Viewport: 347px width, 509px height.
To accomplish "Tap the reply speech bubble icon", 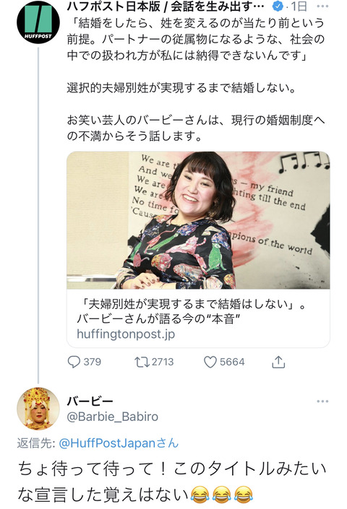I will pos(74,362).
